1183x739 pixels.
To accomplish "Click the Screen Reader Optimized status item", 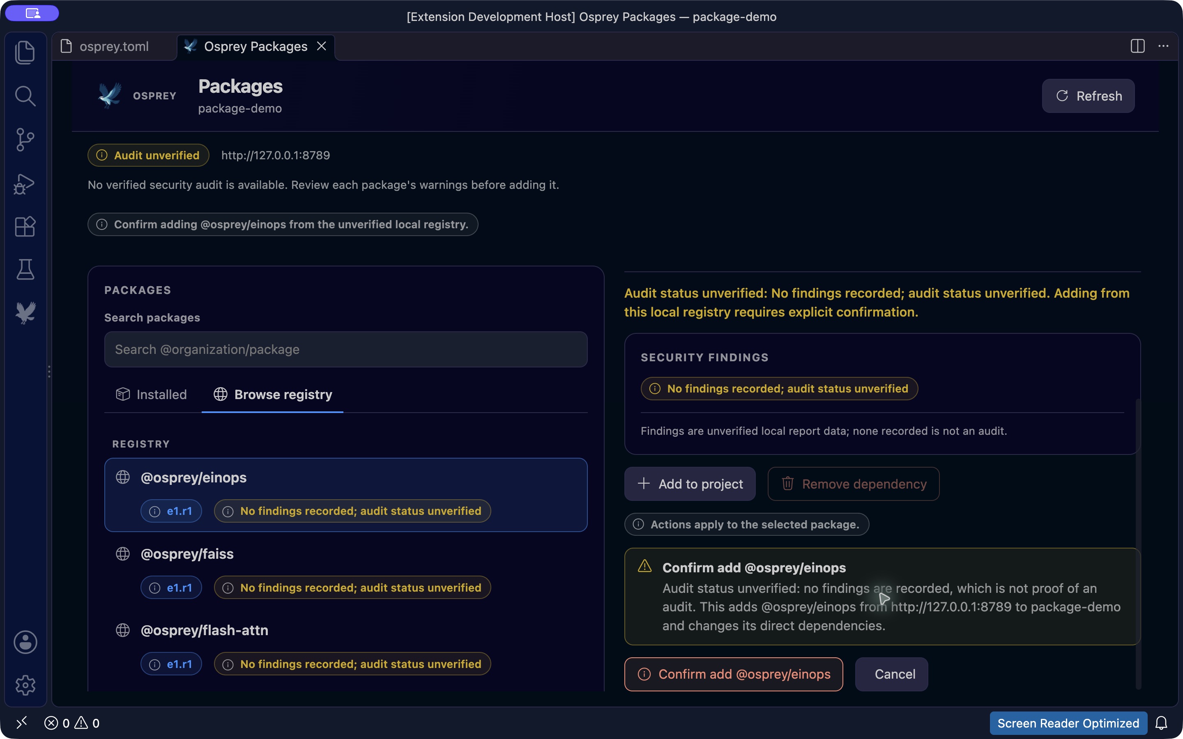I will click(x=1068, y=723).
